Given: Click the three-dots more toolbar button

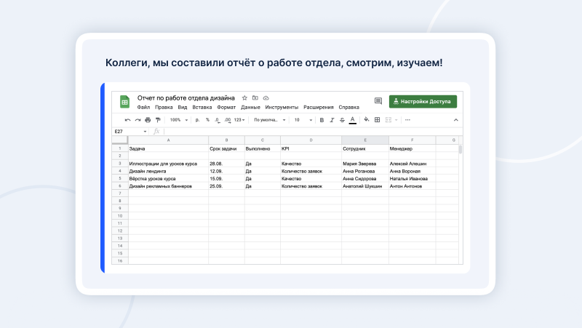Looking at the screenshot, I should (407, 120).
